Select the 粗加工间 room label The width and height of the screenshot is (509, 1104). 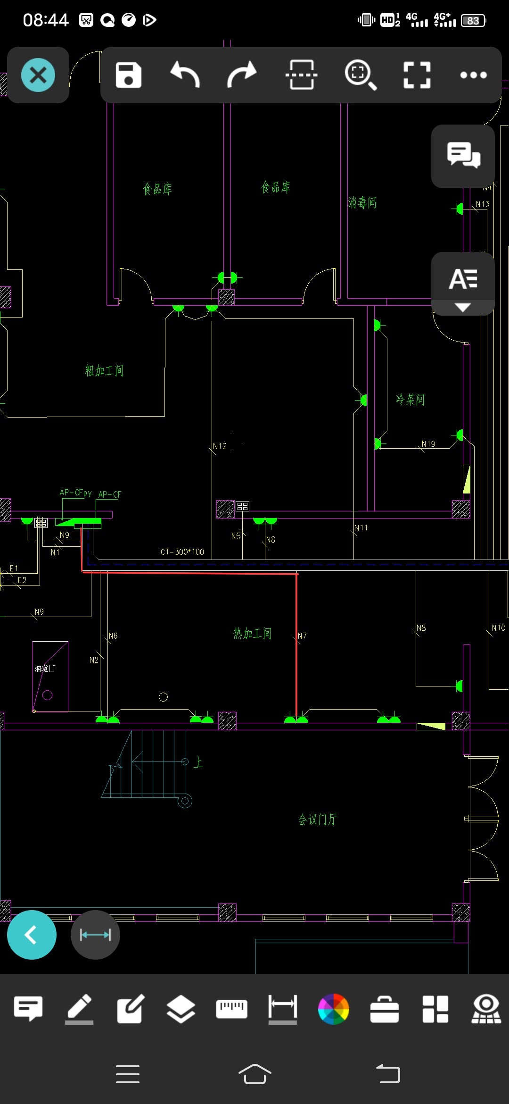pos(104,371)
